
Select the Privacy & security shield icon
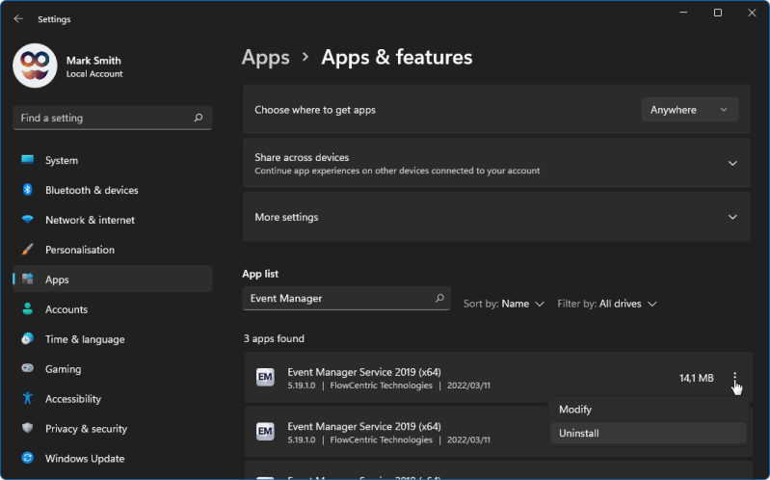click(x=28, y=428)
